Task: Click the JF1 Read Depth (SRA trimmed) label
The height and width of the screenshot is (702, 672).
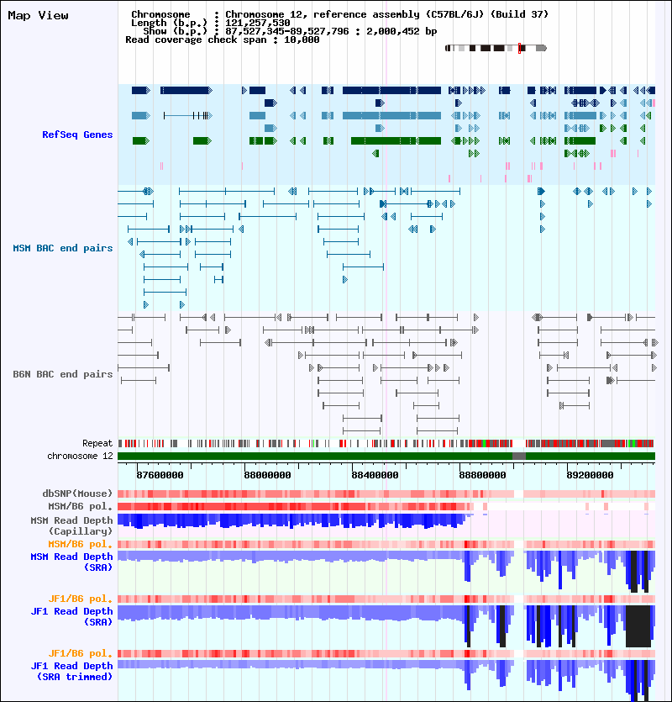Action: [71, 671]
